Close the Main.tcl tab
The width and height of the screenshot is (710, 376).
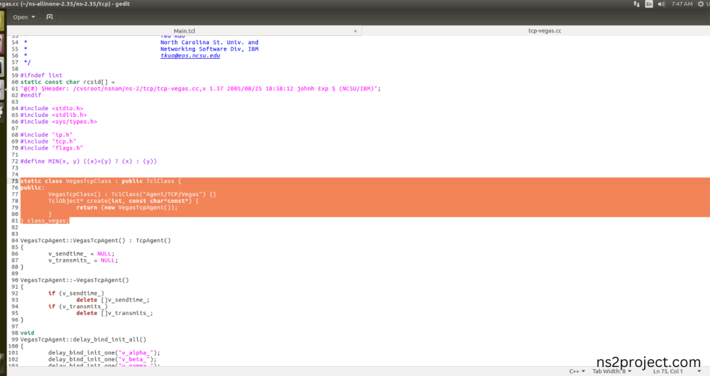coord(356,31)
